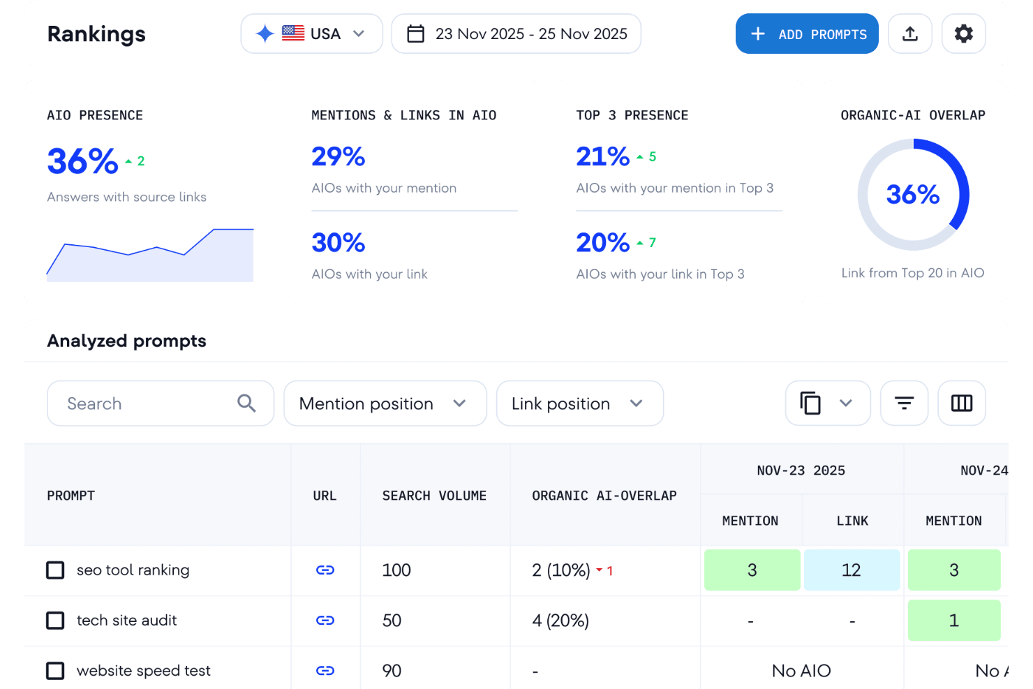1033x689 pixels.
Task: Expand the Mention position dropdown
Action: (x=385, y=403)
